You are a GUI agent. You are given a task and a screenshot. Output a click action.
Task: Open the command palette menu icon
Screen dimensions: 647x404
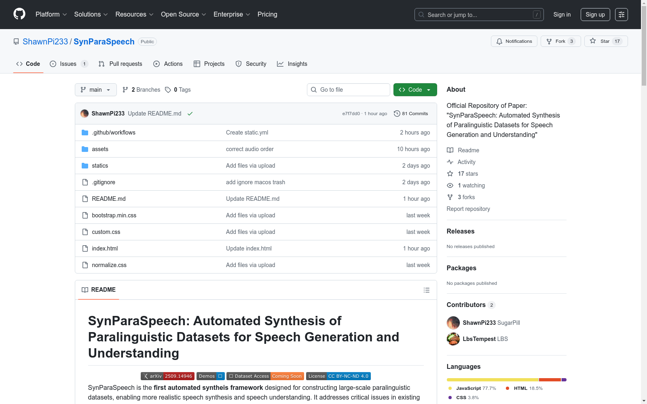[x=622, y=15]
